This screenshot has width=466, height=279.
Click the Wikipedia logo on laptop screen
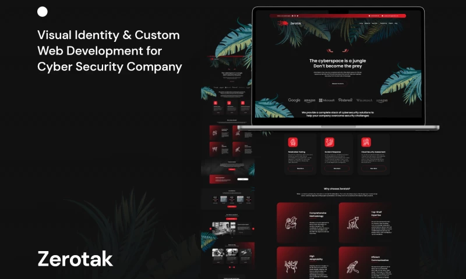point(364,101)
